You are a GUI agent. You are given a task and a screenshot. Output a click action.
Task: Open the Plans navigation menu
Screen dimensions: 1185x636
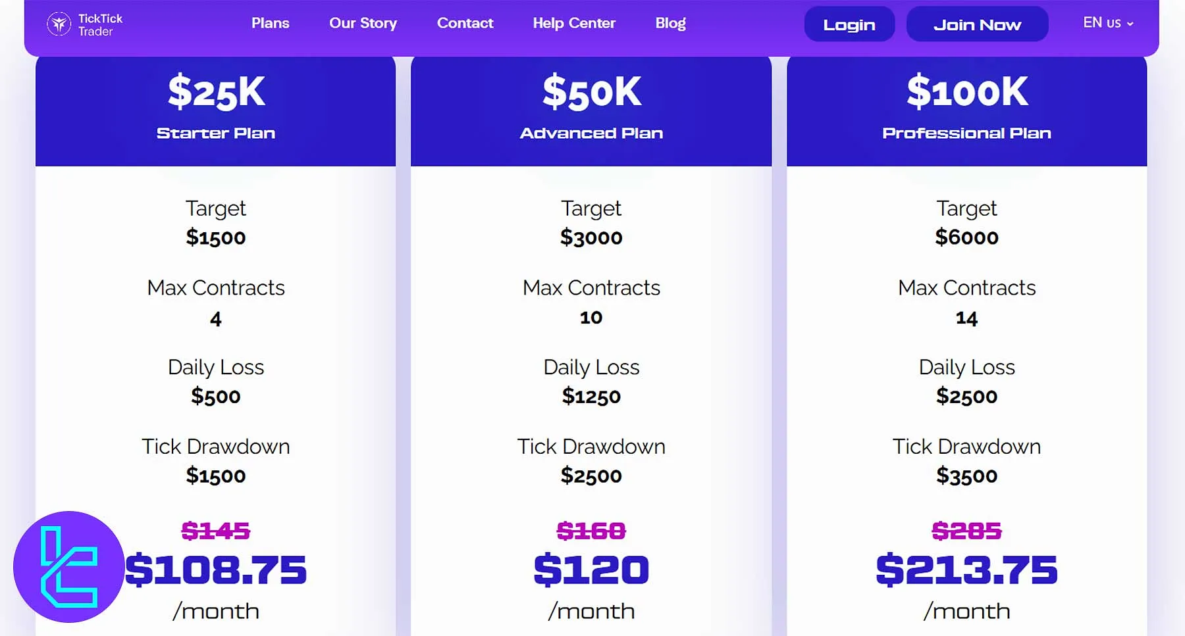click(270, 22)
